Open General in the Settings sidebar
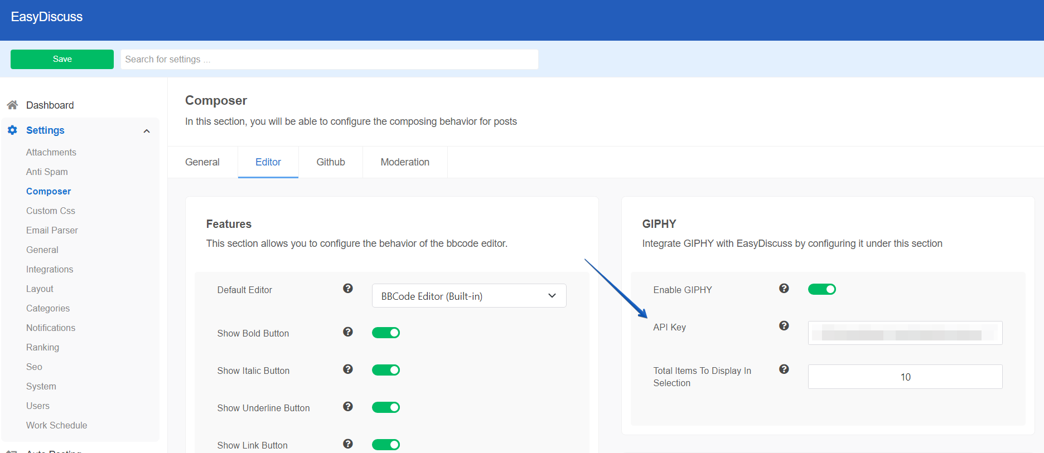The height and width of the screenshot is (453, 1044). pos(42,250)
